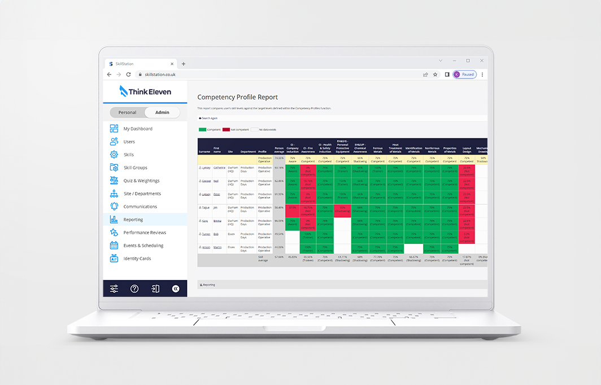
Task: Switch to the Admin view toggle
Action: click(162, 112)
